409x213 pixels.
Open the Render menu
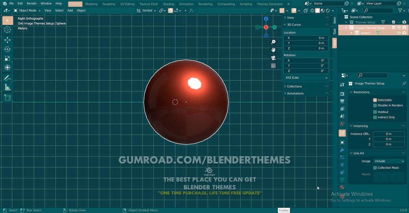[32, 4]
